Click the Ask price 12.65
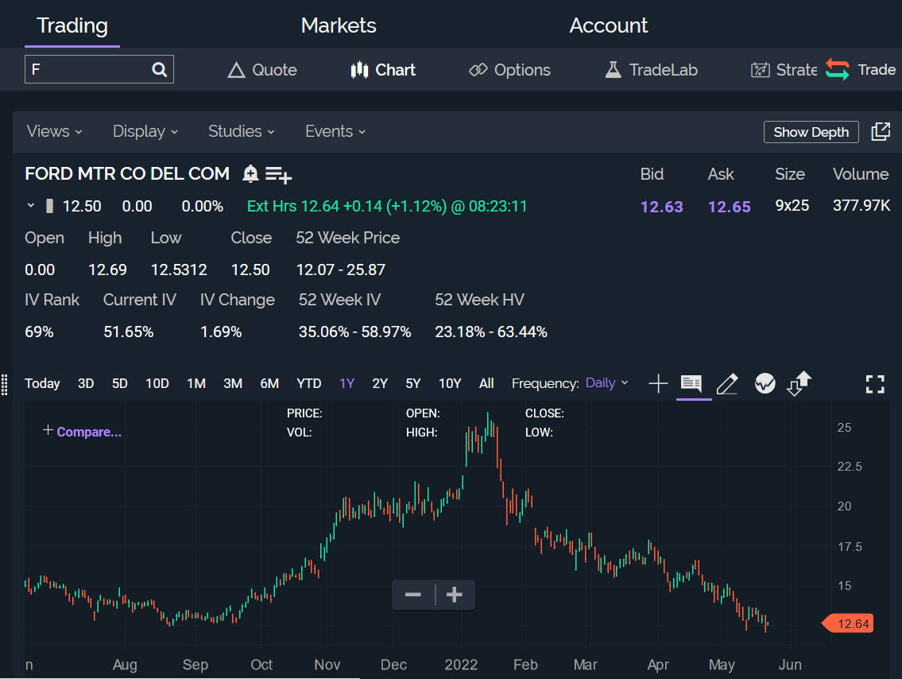Screen dimensions: 902x679 pyautogui.click(x=729, y=207)
